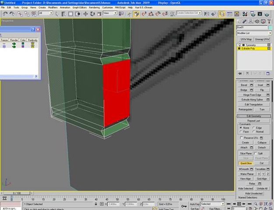Enable the Preserve UVs checkbox
274x210 pixels.
[241, 138]
